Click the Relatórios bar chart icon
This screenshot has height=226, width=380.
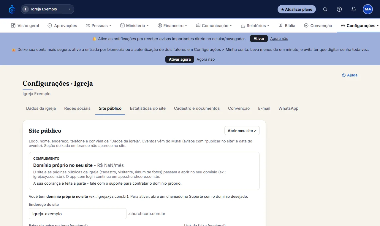point(243,26)
